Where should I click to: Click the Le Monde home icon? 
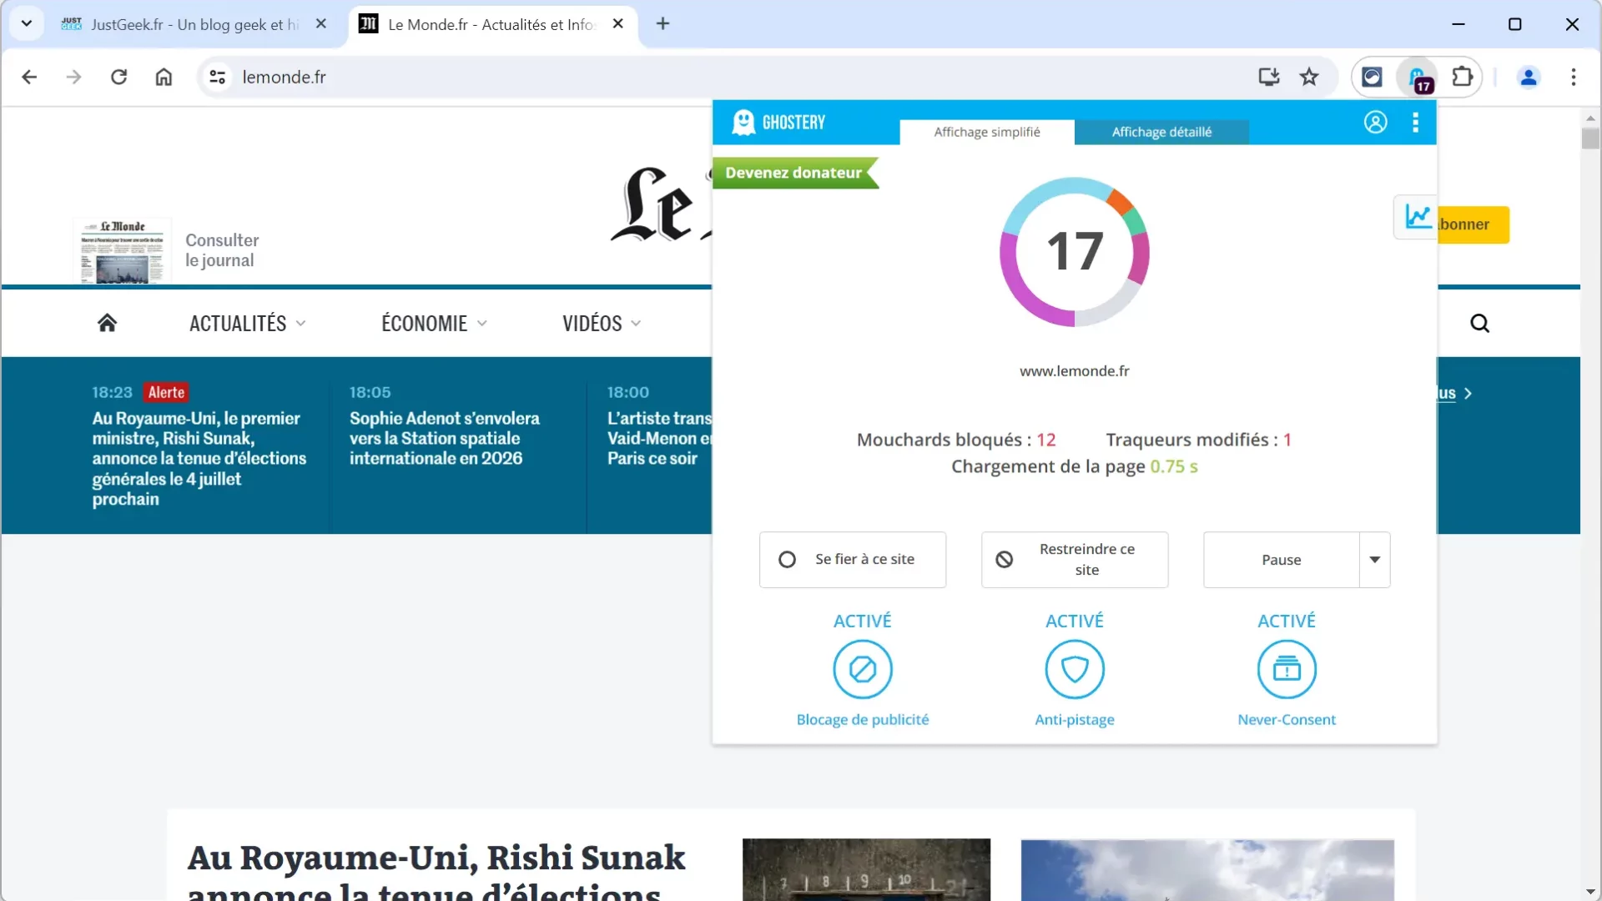107,323
